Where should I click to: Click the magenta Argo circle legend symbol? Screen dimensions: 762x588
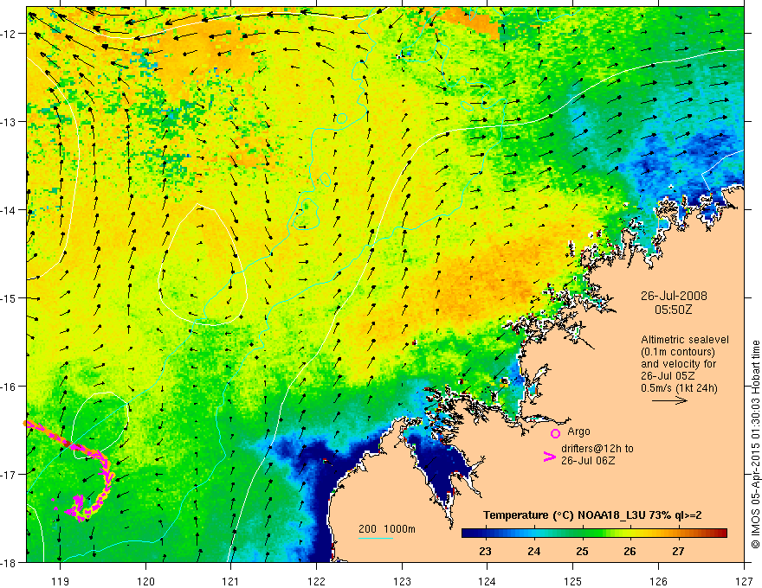click(555, 433)
